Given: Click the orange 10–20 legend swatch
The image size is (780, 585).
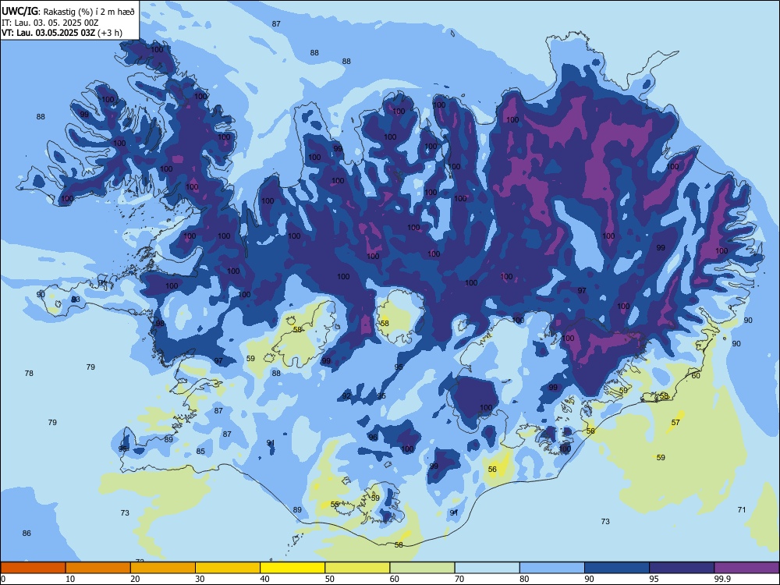Looking at the screenshot, I should (x=98, y=568).
